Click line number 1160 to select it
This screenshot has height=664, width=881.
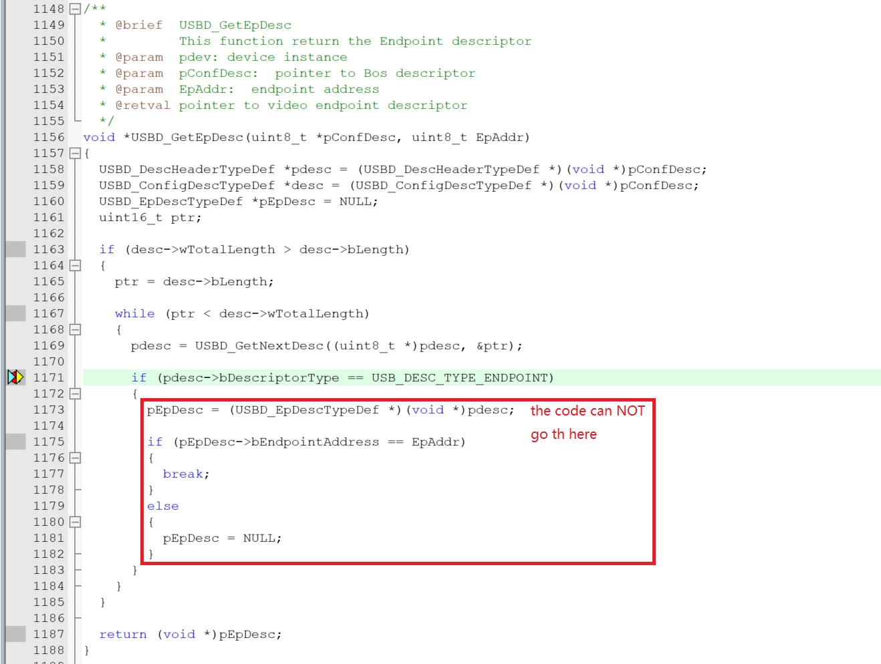click(x=48, y=200)
